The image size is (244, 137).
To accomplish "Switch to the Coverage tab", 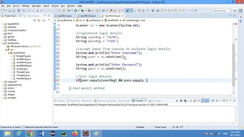I will [x=155, y=101].
